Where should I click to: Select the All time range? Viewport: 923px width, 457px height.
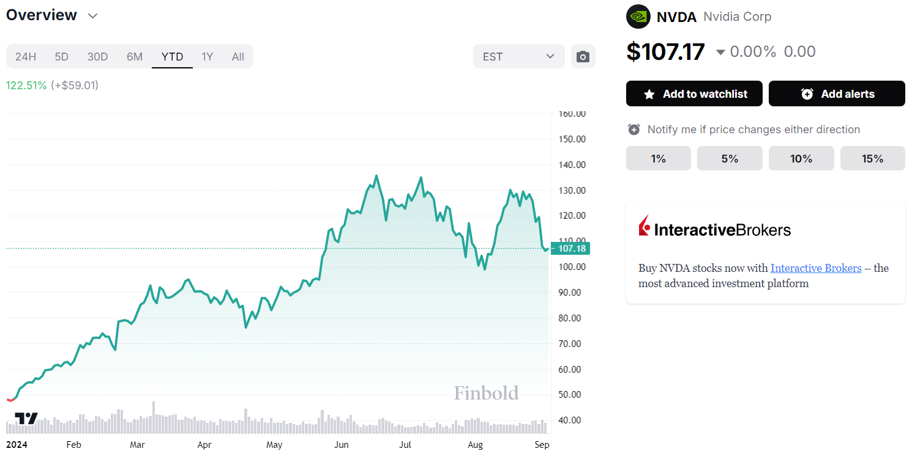[x=238, y=57]
